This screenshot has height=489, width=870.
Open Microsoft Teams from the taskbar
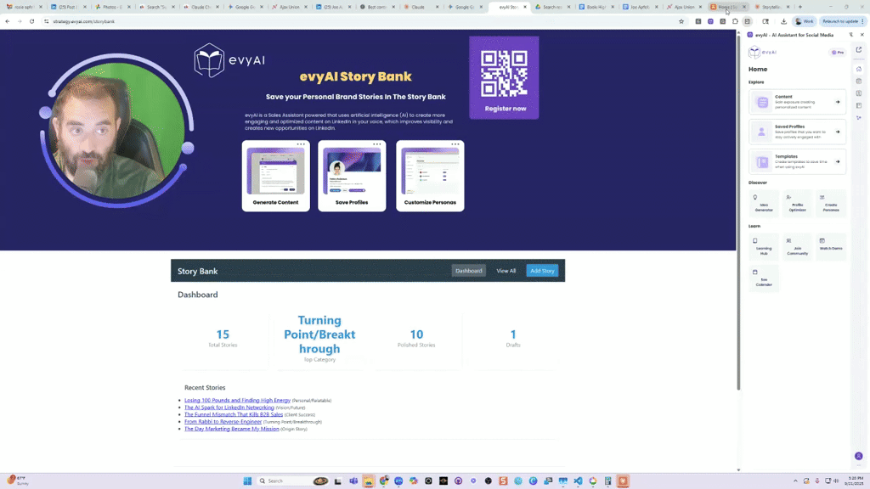pyautogui.click(x=353, y=481)
